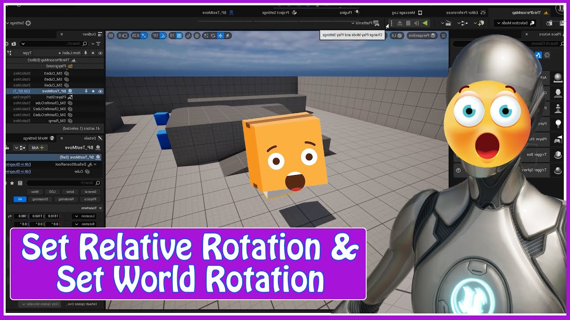Click the viewport layout maximize icon
The width and height of the screenshot is (570, 320).
(111, 36)
